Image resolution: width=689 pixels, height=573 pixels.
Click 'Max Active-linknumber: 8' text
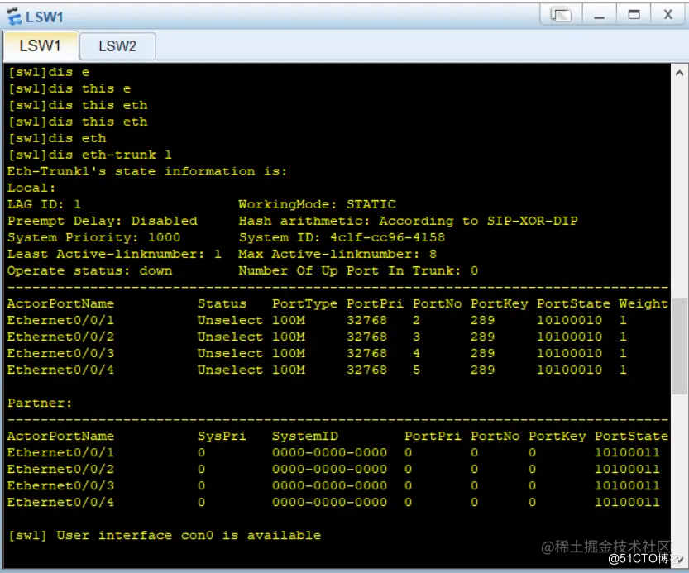pos(337,254)
